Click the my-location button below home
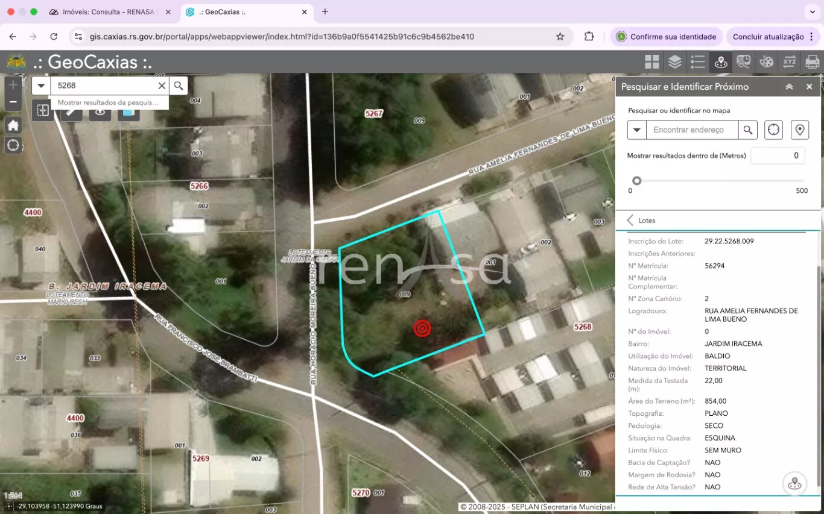The image size is (824, 514). pos(13,145)
